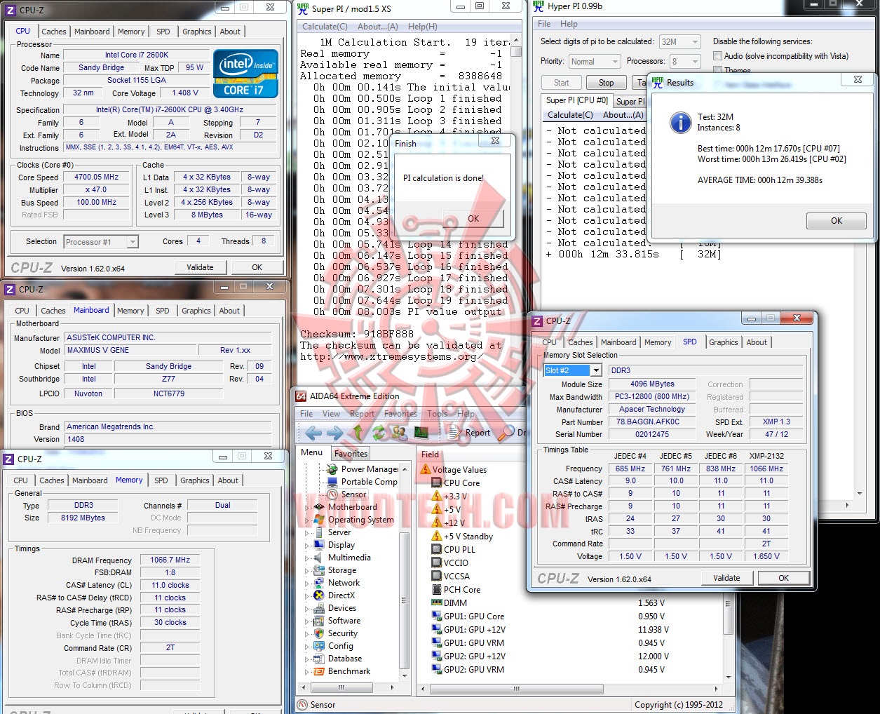Expand Devices node in AIDA64 tree

(x=306, y=609)
